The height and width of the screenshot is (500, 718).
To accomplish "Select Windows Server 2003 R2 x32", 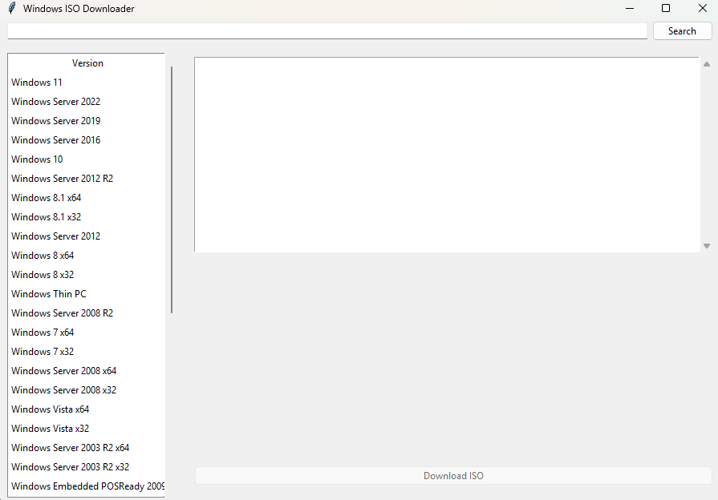I will coord(86,466).
